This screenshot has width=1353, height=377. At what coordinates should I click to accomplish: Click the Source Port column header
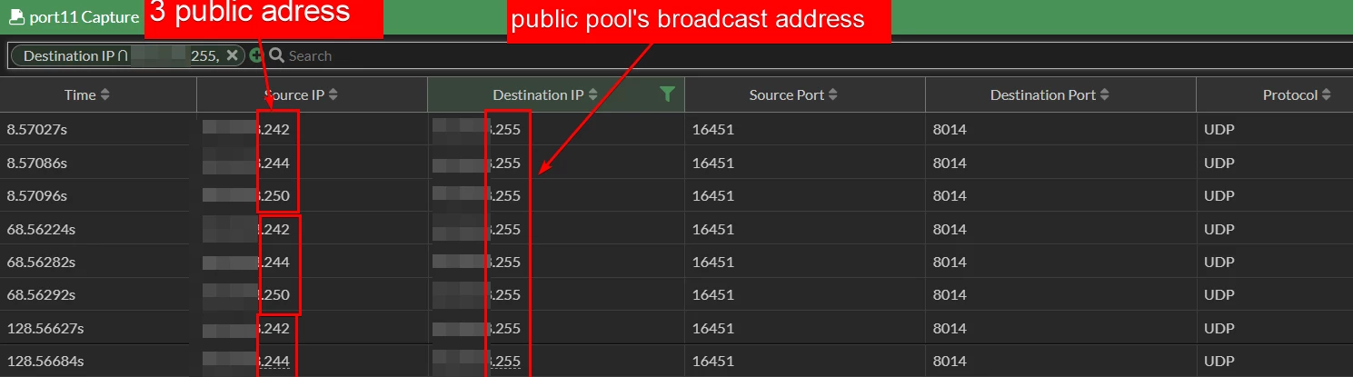point(805,94)
